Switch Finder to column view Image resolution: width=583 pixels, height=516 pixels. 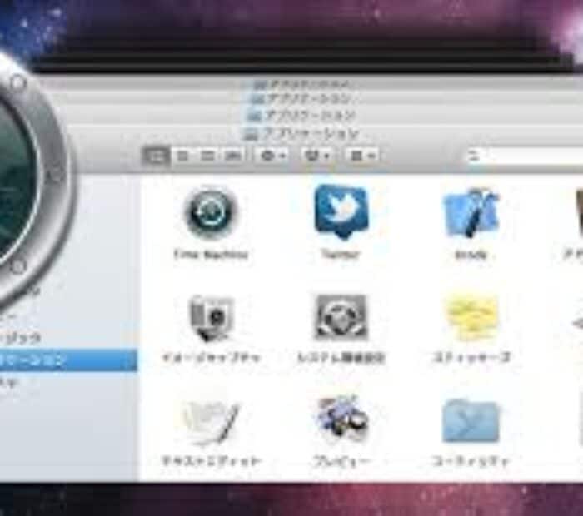207,156
